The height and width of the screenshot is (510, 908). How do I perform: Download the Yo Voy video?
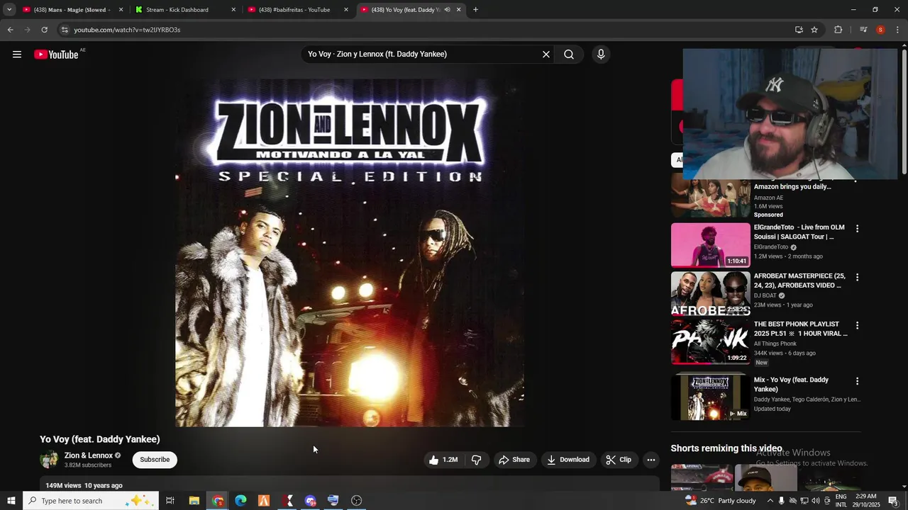pos(568,460)
